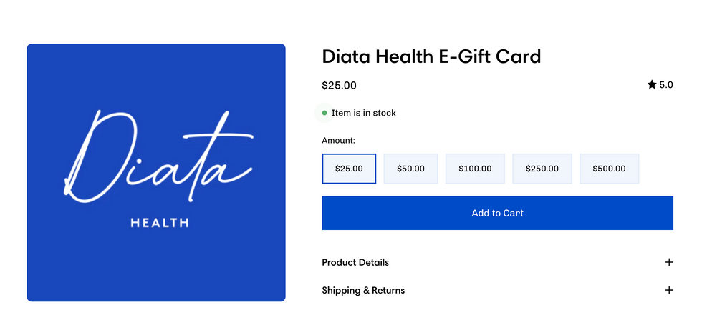Click the green in-stock indicator dot
Image resolution: width=702 pixels, height=335 pixels.
(324, 113)
